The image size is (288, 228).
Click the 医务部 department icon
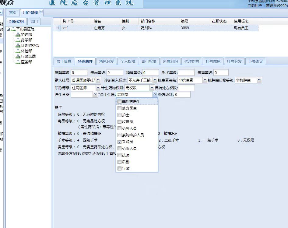click(18, 62)
